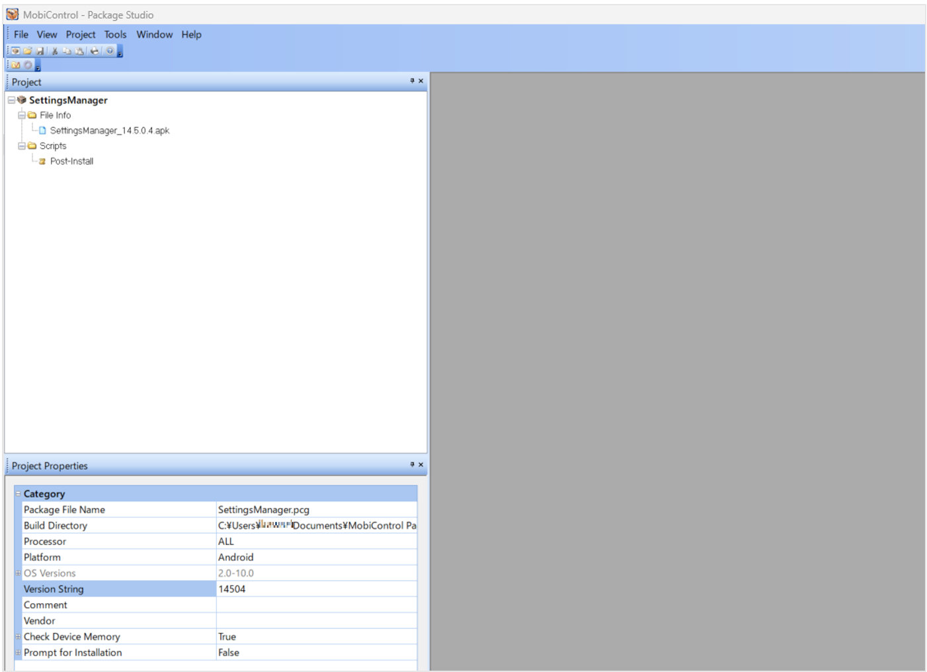
Task: Expand the OS Versions property
Action: (x=18, y=573)
